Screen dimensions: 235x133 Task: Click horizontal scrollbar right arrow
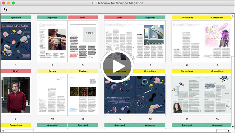229,131
